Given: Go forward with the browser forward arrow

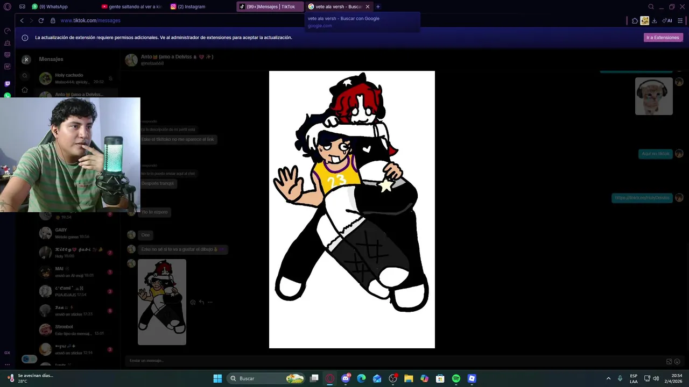Looking at the screenshot, I should pyautogui.click(x=31, y=20).
